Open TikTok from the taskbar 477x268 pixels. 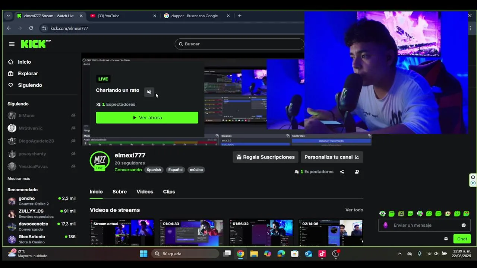tap(322, 254)
